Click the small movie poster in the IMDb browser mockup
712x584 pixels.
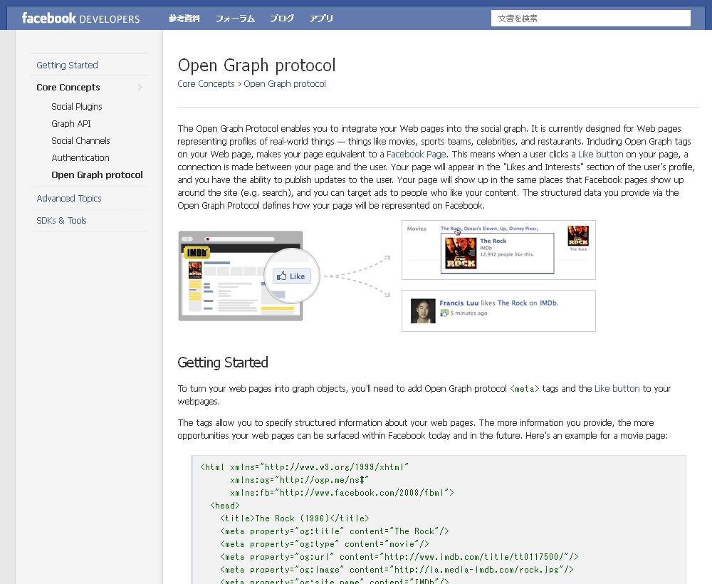coord(195,271)
